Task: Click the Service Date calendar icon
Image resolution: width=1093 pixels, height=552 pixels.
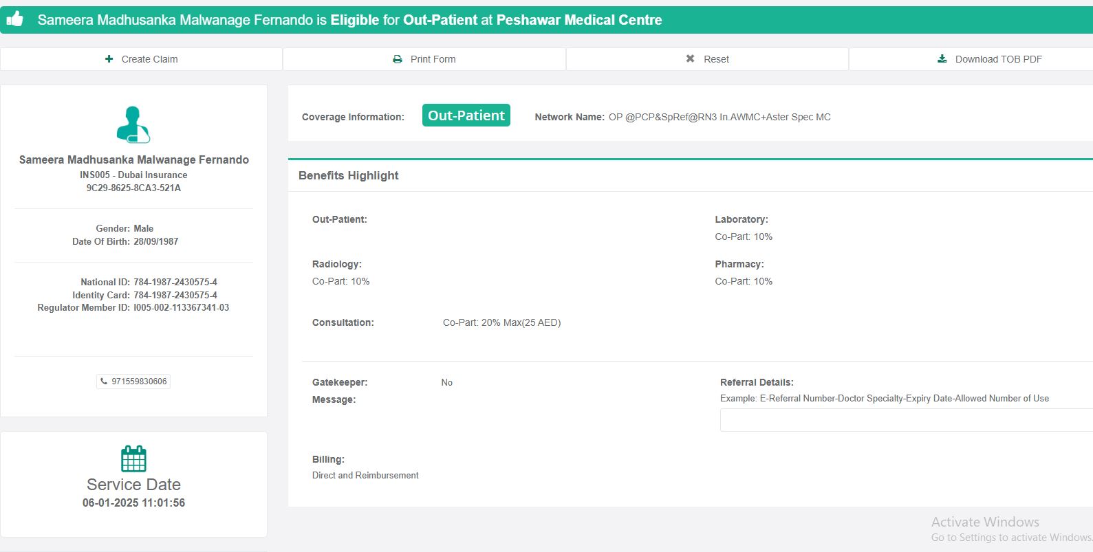Action: tap(133, 459)
